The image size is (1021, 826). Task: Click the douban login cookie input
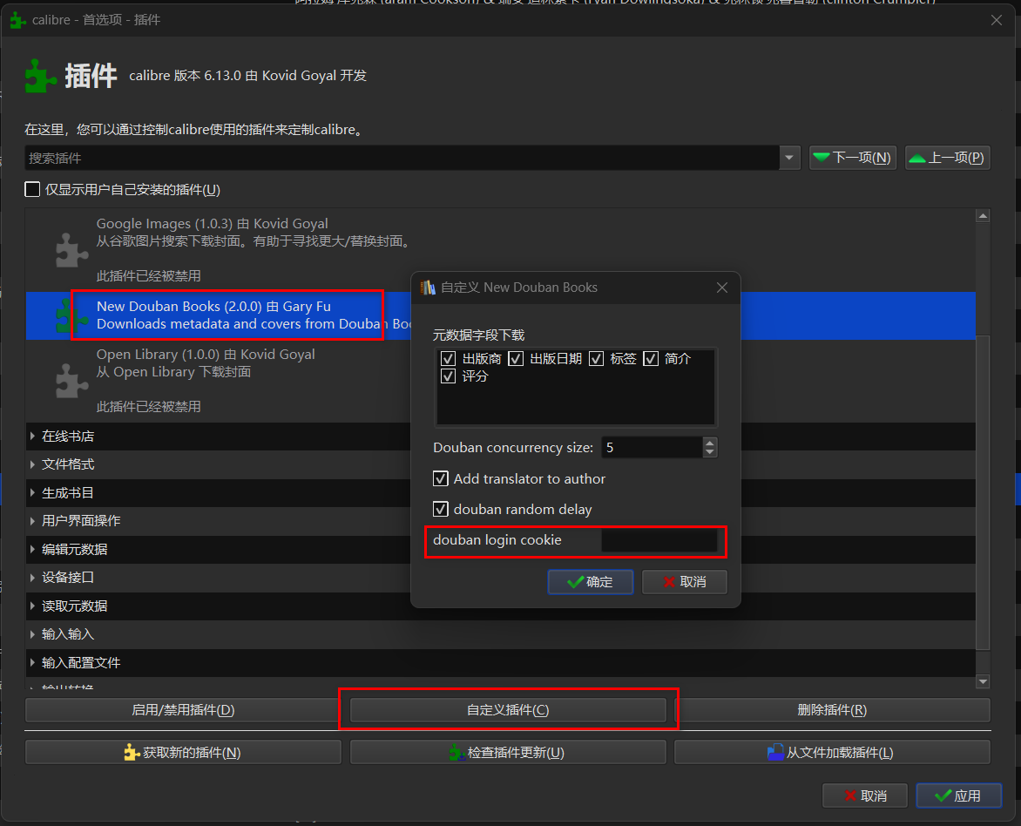click(x=659, y=540)
